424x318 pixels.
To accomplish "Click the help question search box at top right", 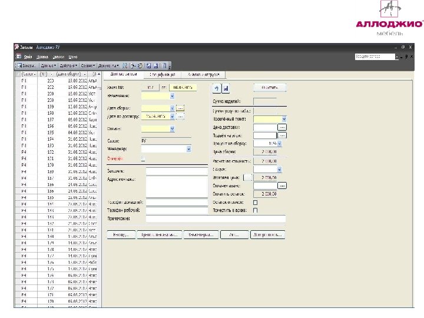I will click(x=375, y=57).
